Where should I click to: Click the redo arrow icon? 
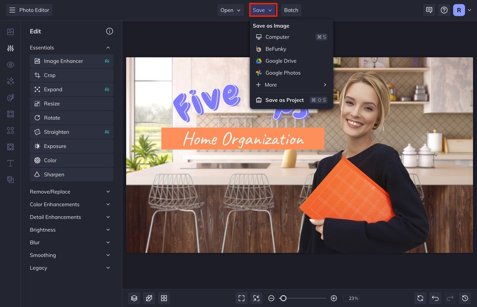pyautogui.click(x=450, y=298)
